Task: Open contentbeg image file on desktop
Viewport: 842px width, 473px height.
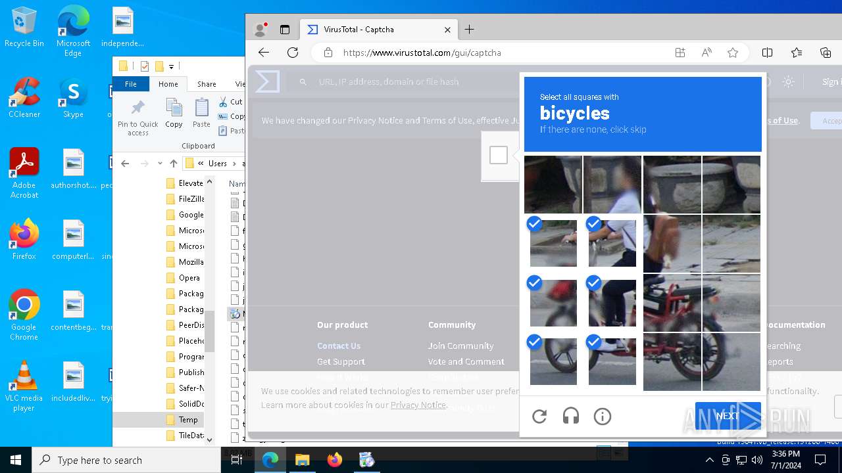Action: pyautogui.click(x=73, y=311)
